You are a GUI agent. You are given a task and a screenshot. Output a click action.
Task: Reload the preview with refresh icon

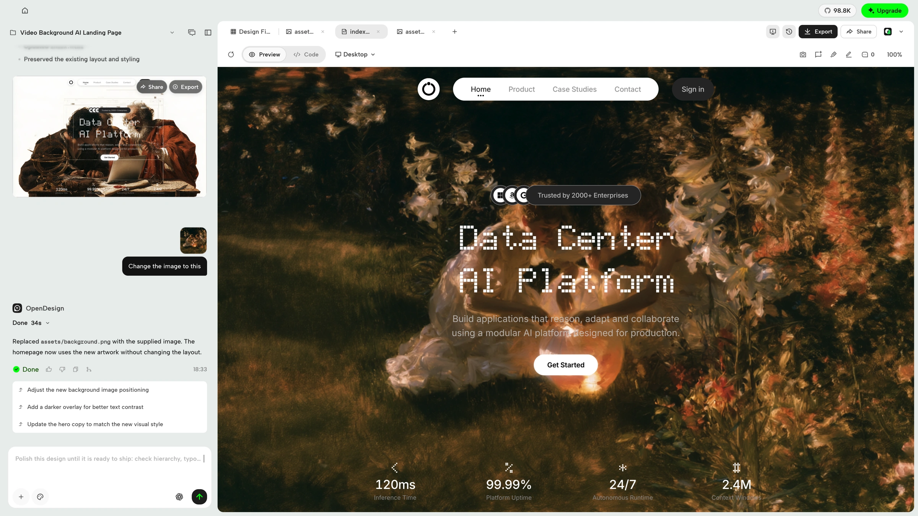click(x=231, y=54)
